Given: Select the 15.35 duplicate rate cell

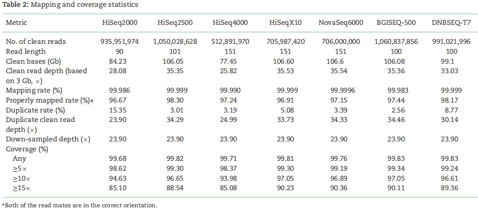Looking at the screenshot, I should click(x=119, y=110).
